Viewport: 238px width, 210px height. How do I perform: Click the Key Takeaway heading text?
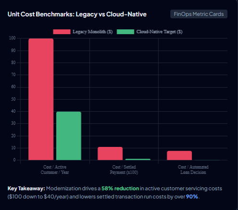tap(26, 188)
